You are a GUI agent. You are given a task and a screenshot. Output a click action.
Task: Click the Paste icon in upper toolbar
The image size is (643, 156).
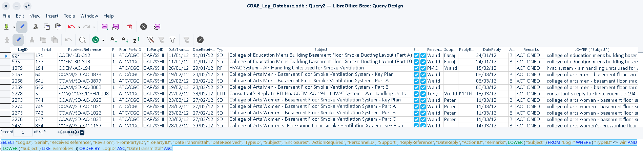(58, 27)
